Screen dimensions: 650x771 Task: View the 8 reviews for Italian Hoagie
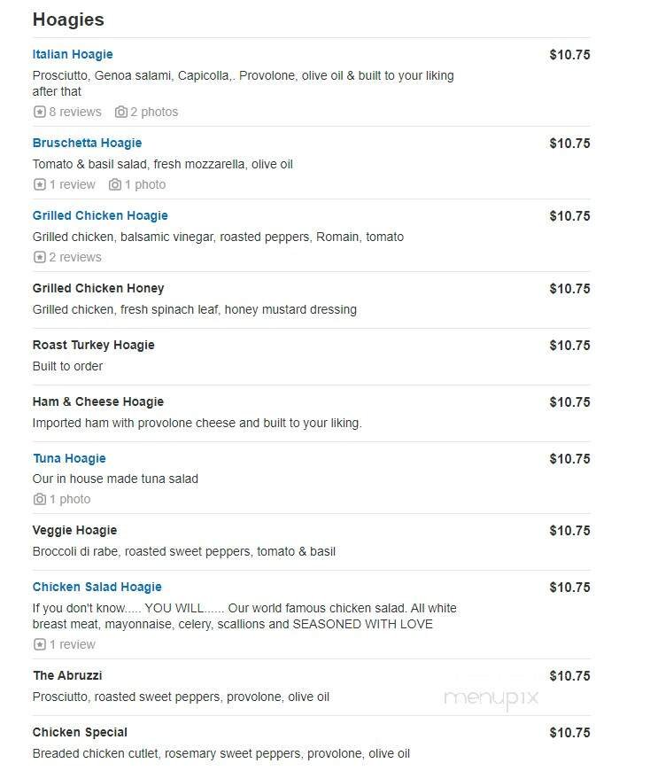pyautogui.click(x=75, y=112)
